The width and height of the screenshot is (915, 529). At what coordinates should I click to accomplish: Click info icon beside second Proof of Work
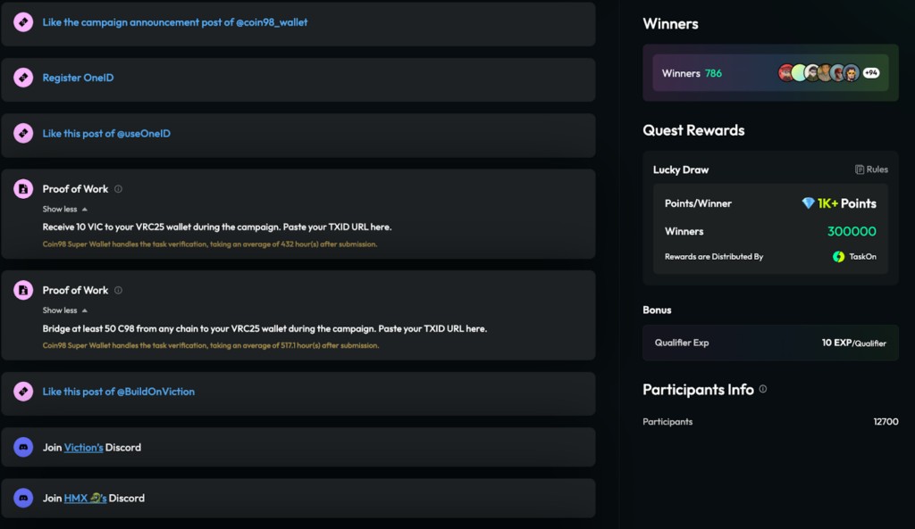pyautogui.click(x=118, y=290)
